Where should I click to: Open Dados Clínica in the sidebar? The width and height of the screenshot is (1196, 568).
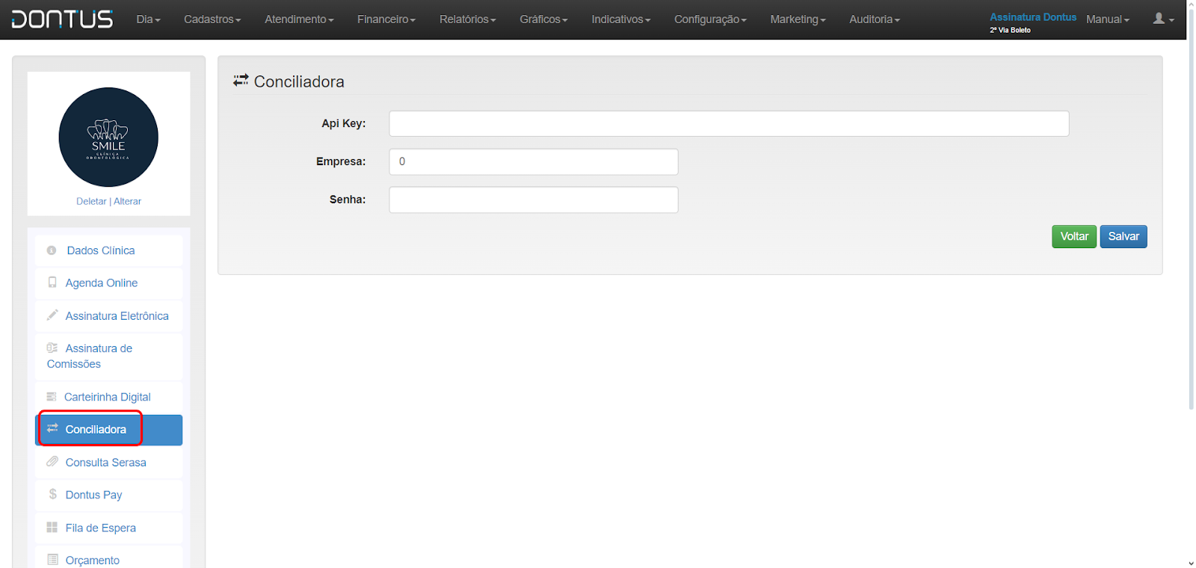click(108, 250)
